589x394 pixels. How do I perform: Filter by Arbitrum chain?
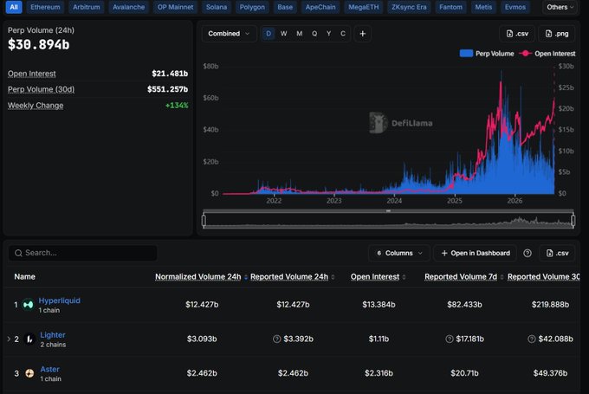[87, 7]
